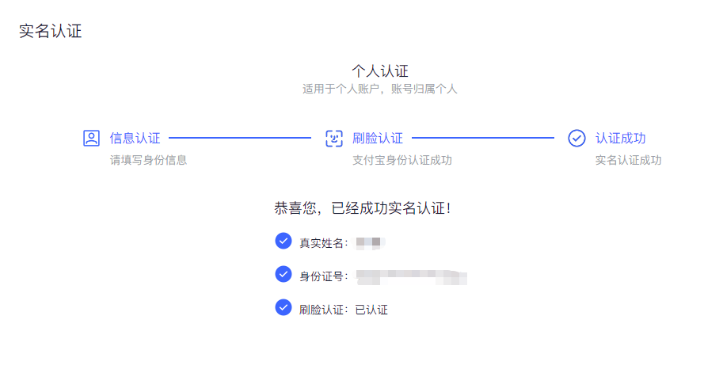Click checkmark icon beside 身份证号
This screenshot has width=723, height=392.
[x=283, y=274]
